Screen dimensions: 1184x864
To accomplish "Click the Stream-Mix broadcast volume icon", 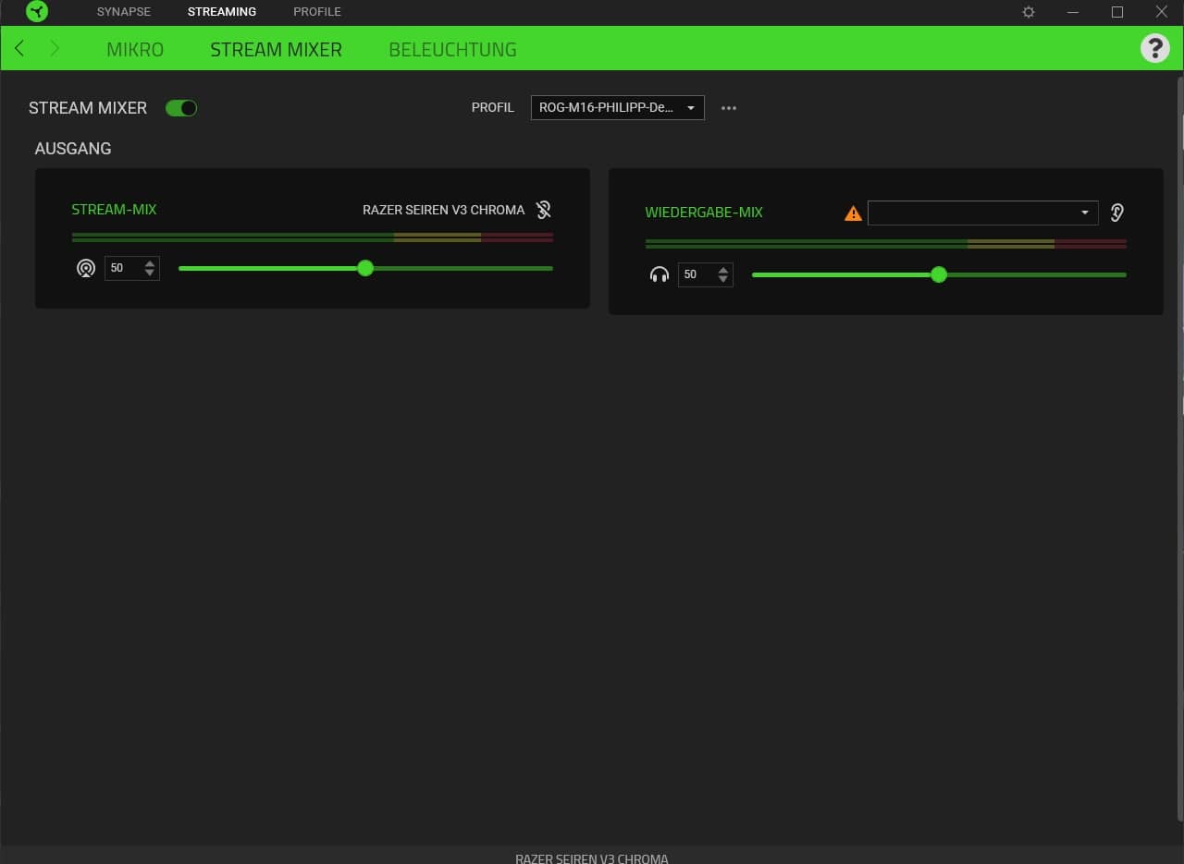I will 86,268.
